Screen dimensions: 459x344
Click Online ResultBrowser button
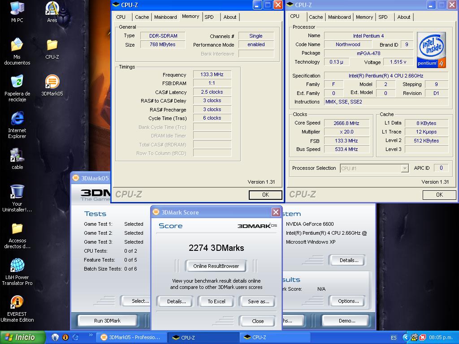point(216,266)
